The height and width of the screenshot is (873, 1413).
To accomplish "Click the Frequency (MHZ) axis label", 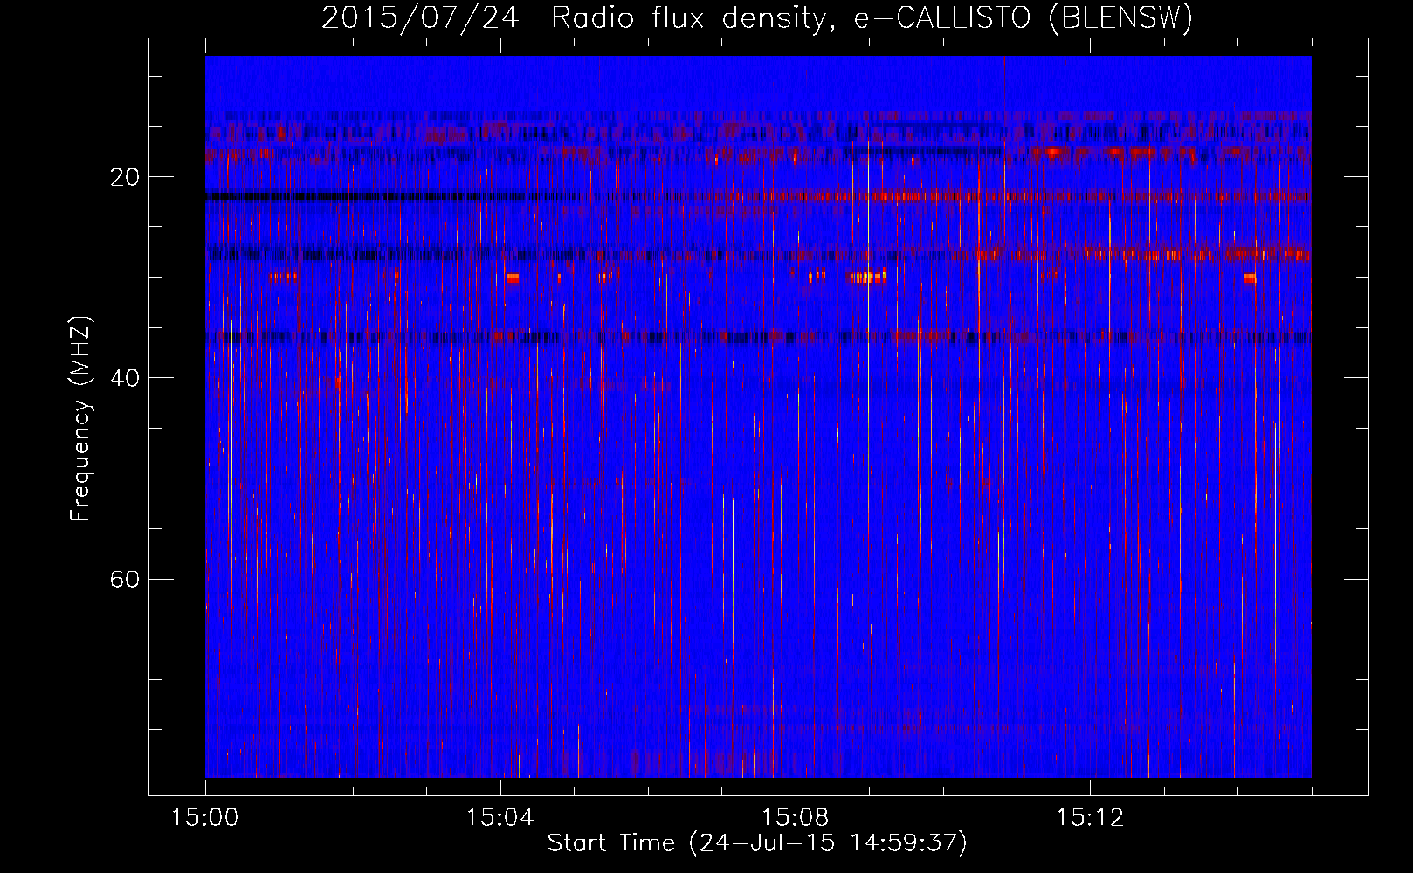I will coord(80,418).
